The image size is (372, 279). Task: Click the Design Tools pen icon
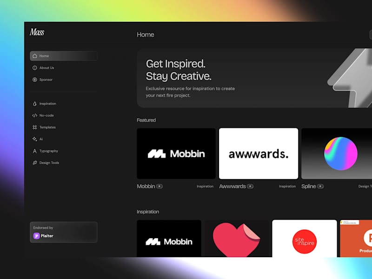point(34,163)
